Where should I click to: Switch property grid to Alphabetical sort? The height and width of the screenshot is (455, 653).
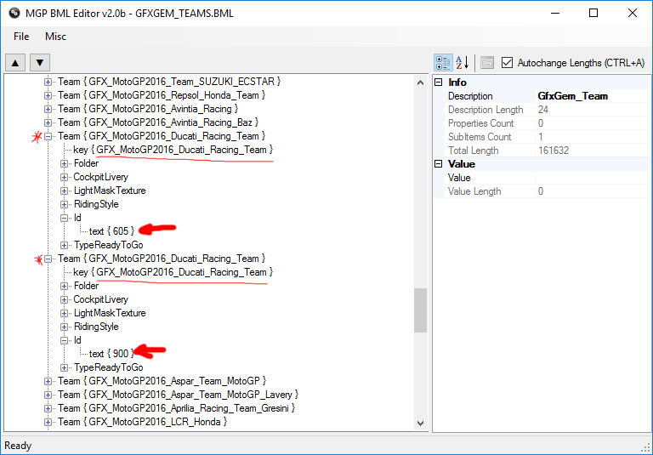coord(463,63)
